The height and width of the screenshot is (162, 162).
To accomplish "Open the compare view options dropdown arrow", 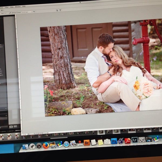I will (x=18, y=126).
